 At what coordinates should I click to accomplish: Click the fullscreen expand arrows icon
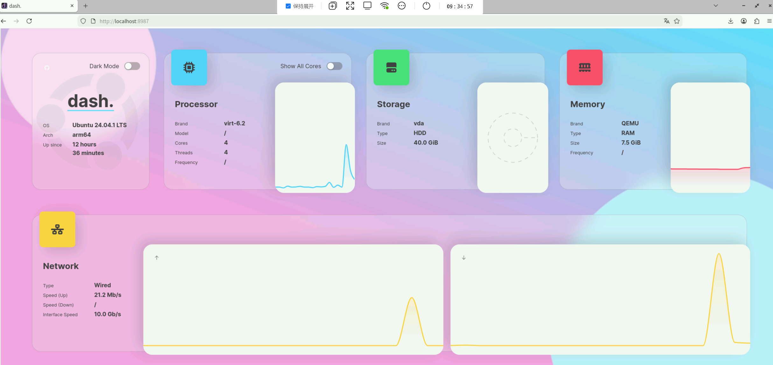350,6
